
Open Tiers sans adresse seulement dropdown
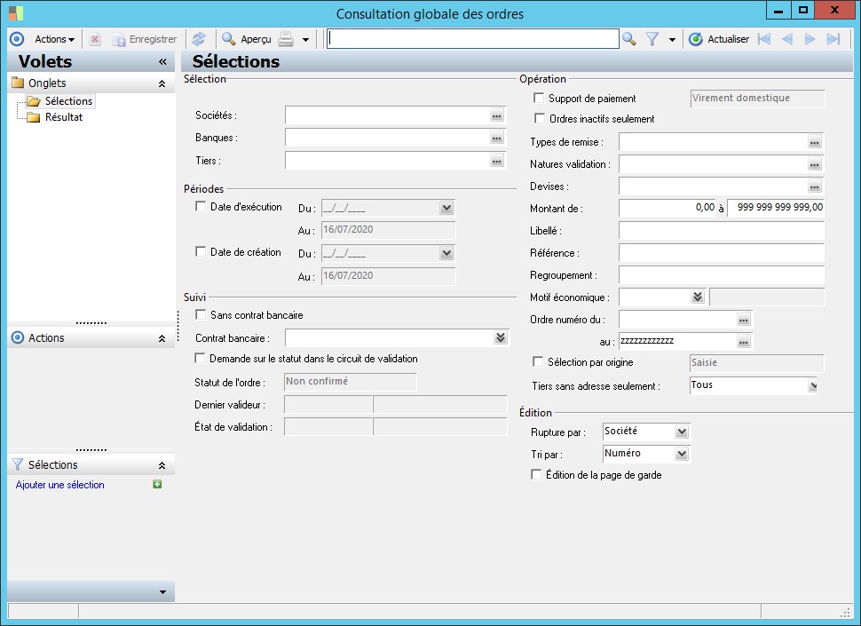[x=811, y=386]
